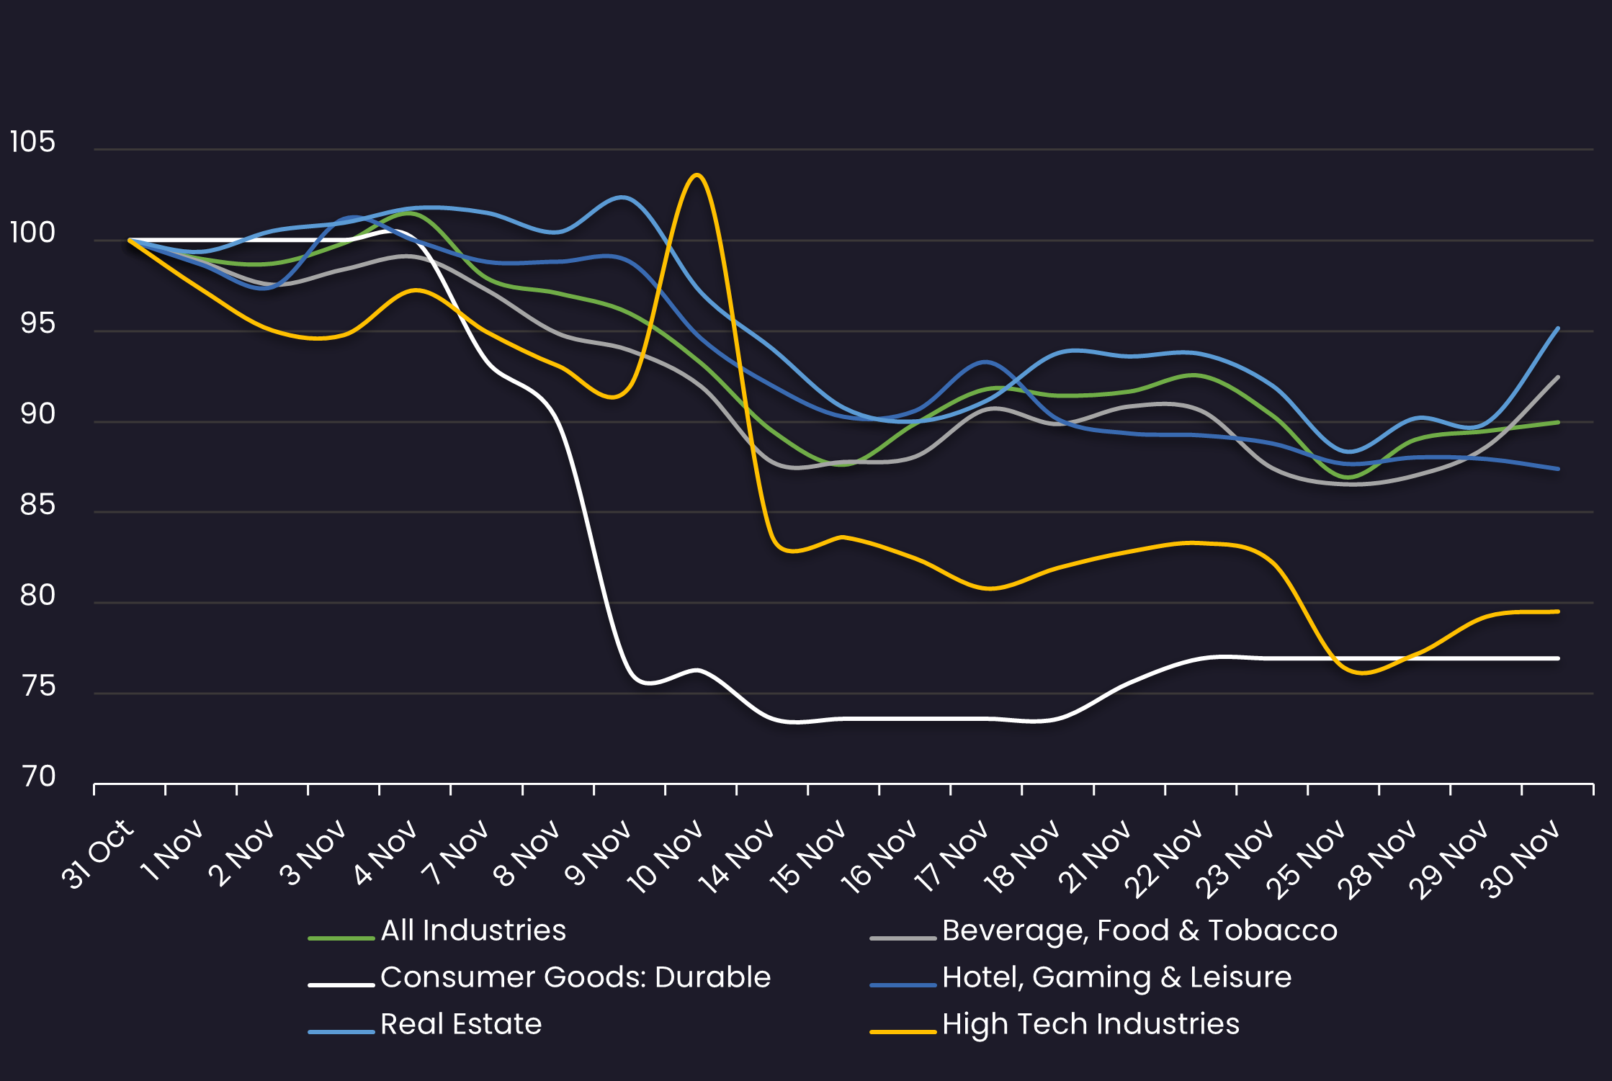Click yellow High Tech legend line swatch
Image resolution: width=1612 pixels, height=1081 pixels.
pos(903,1032)
